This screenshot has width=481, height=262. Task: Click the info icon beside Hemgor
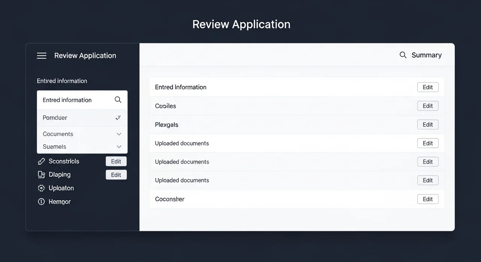41,202
